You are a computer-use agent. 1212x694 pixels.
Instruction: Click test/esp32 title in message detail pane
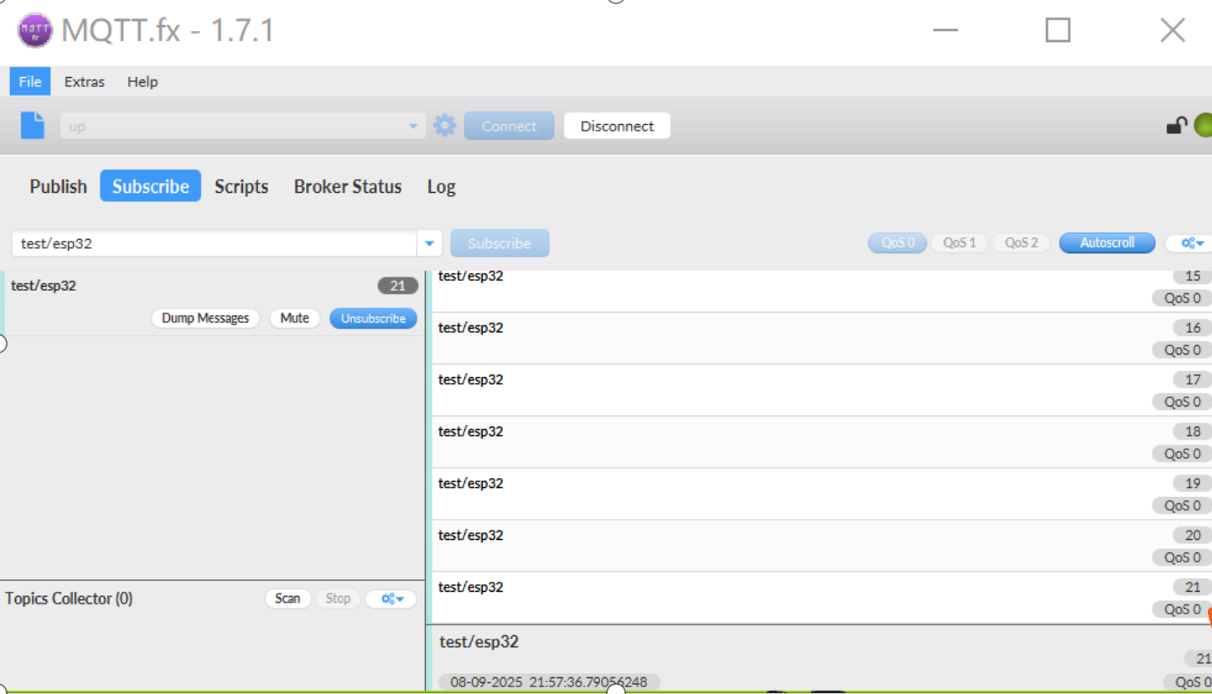tap(479, 642)
